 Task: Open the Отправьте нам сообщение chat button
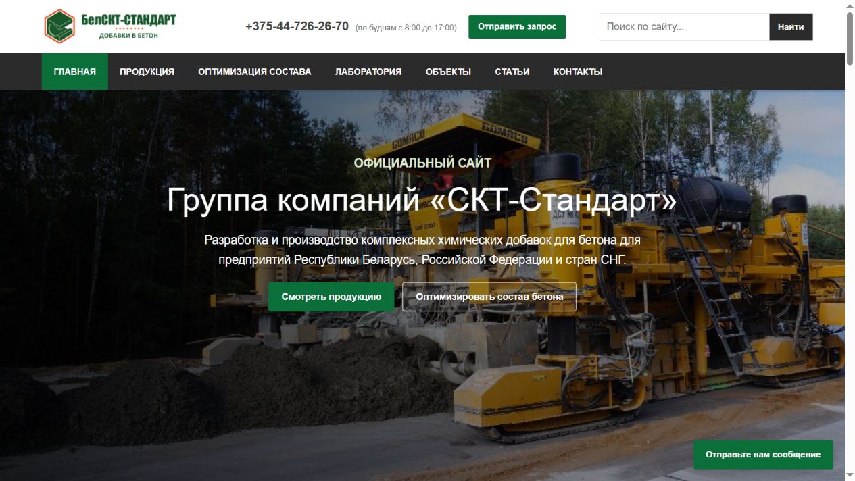click(x=763, y=455)
